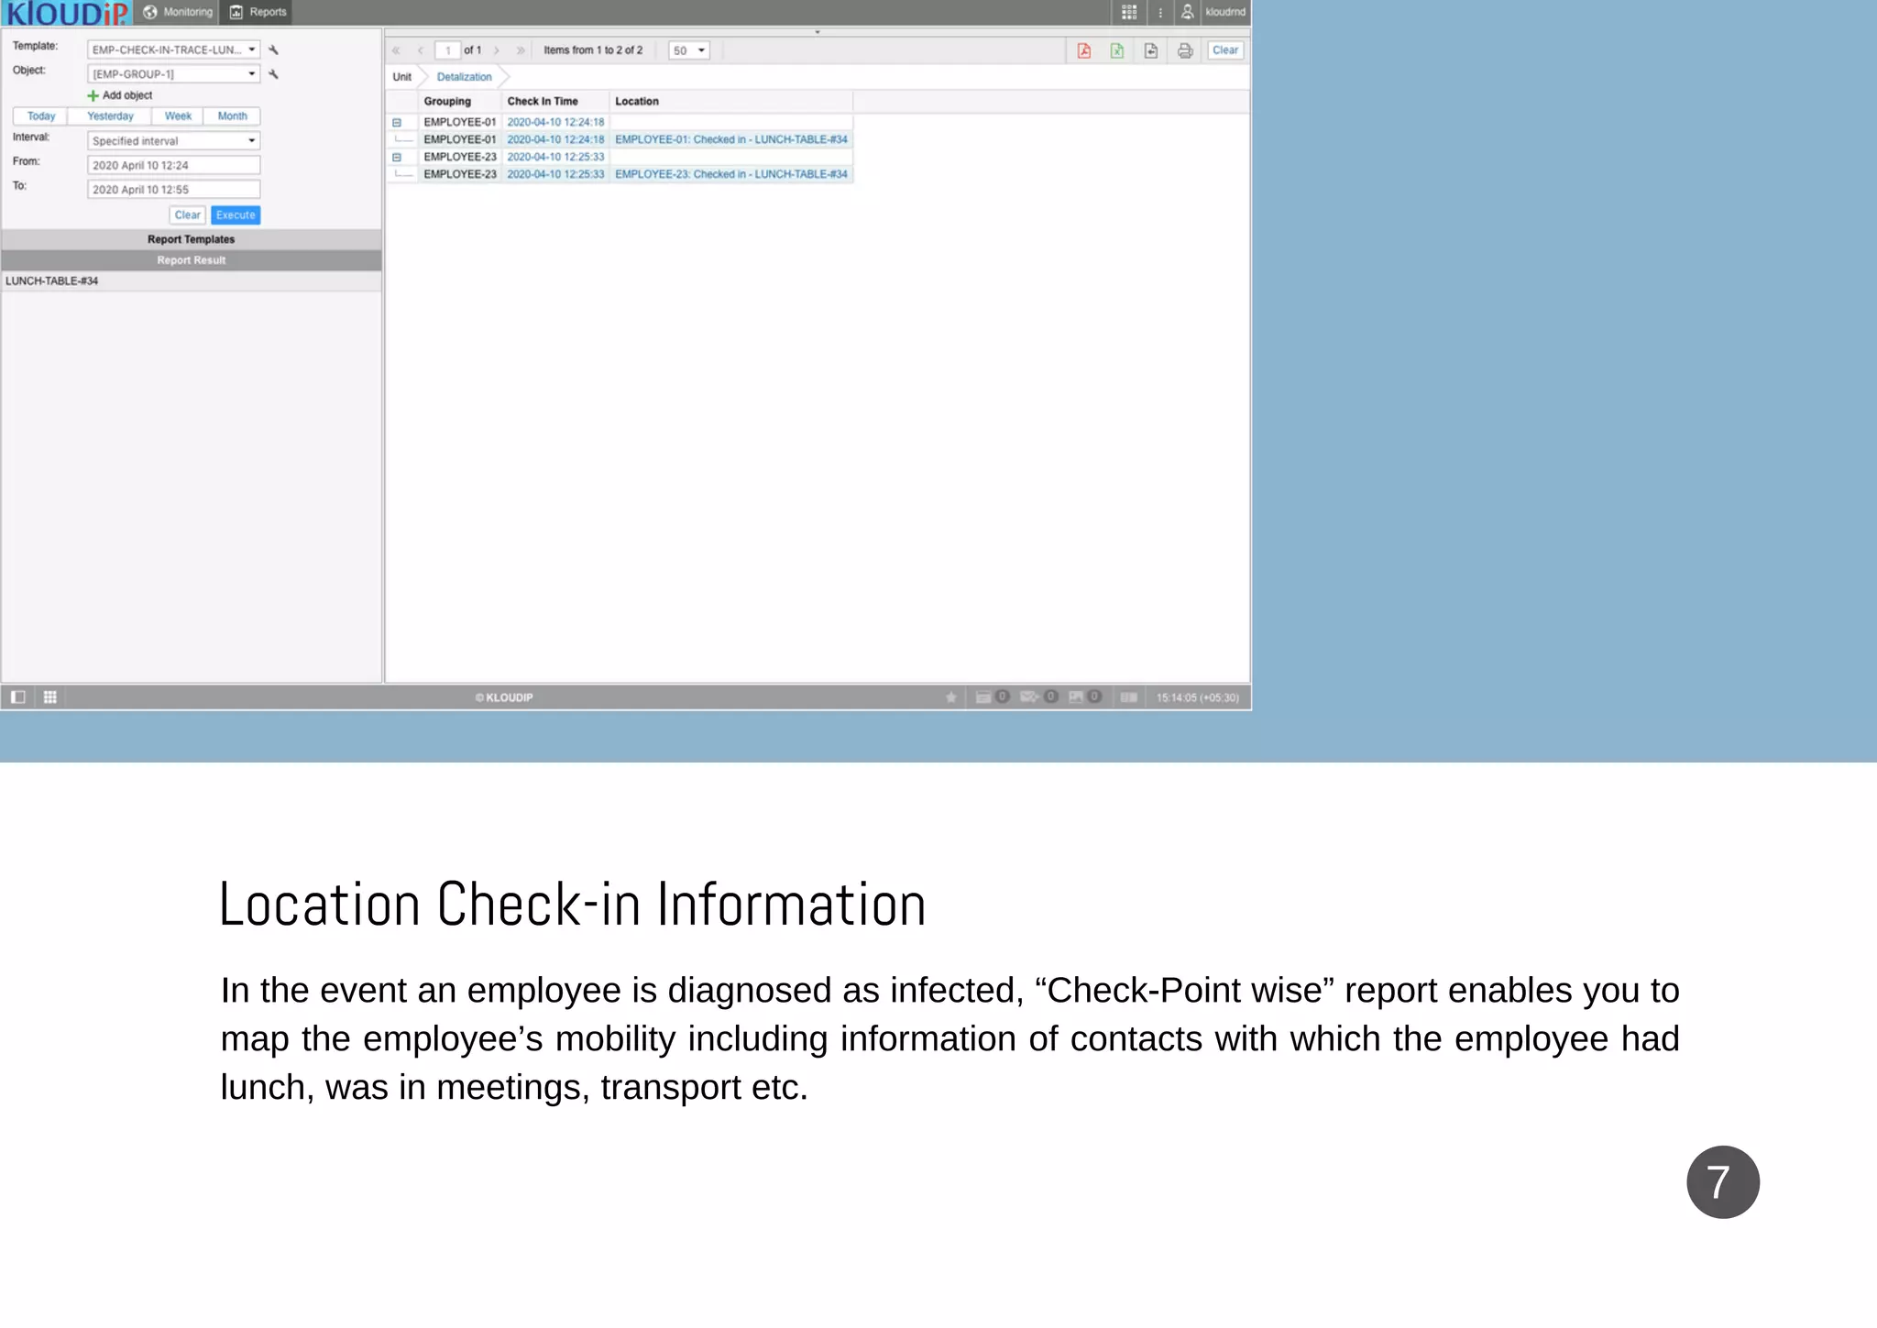1877x1328 pixels.
Task: Click the user profile icon near kloudrnd
Action: 1187,12
